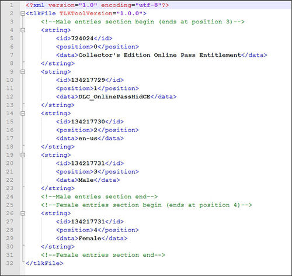The height and width of the screenshot is (276, 292).
Task: Select line number 12 in the gutter
Action: pos(10,96)
